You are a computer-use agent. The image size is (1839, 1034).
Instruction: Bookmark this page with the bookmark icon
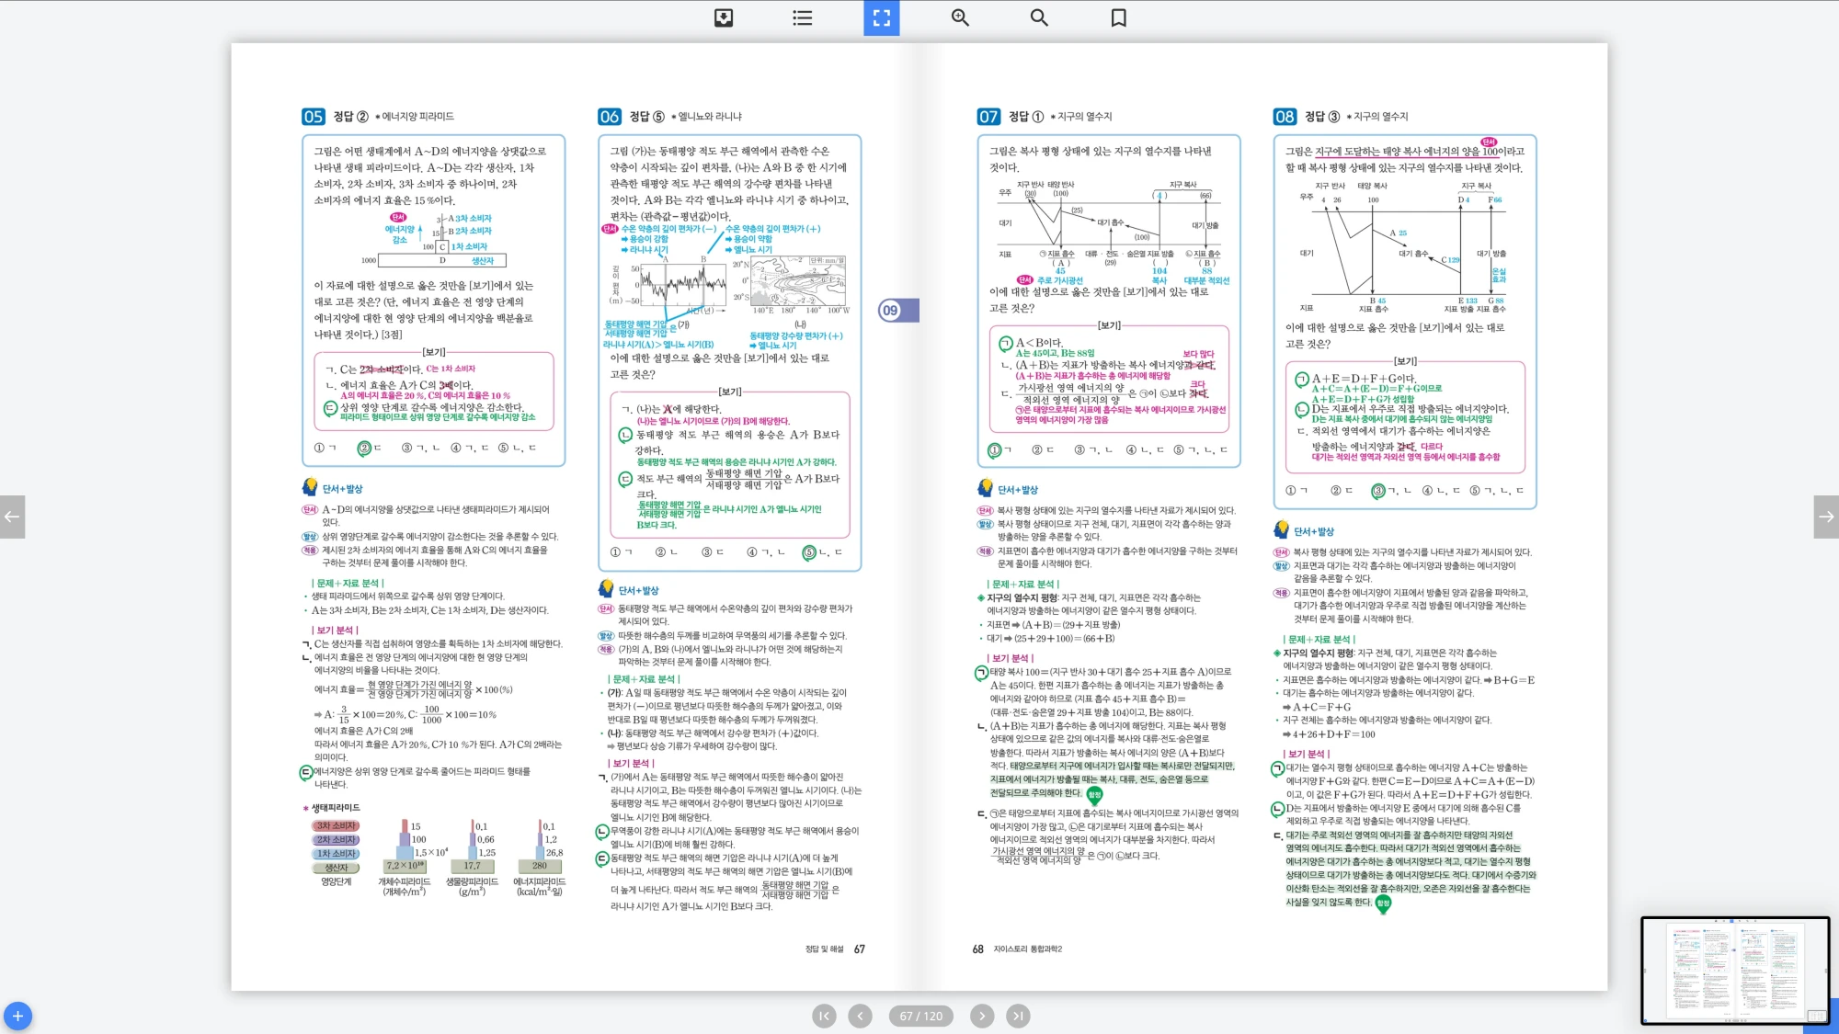coord(1118,17)
